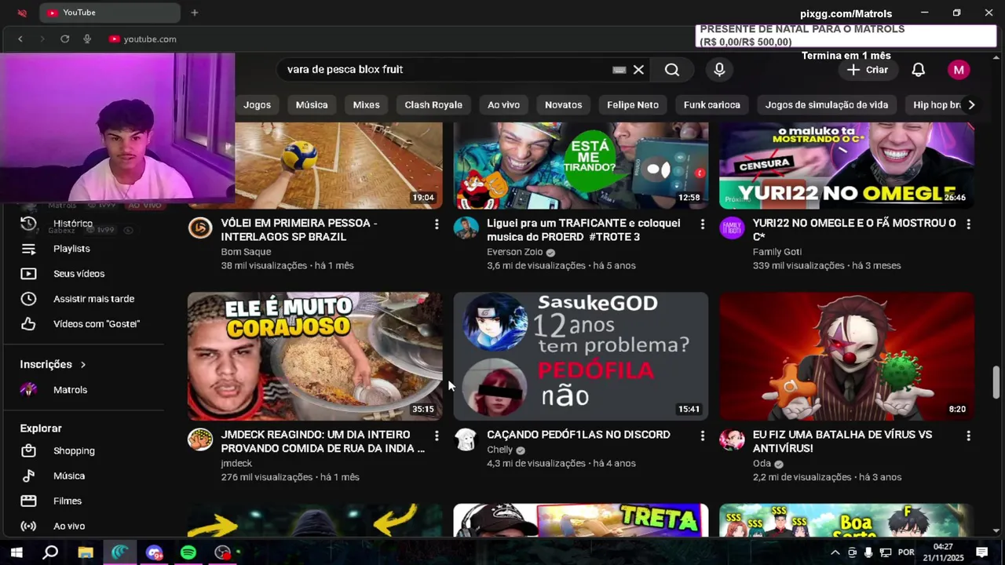1005x565 pixels.
Task: Open the Family Goti channel avatar
Action: coord(732,228)
